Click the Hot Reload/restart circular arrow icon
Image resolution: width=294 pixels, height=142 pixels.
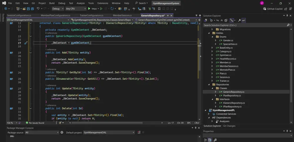(x=112, y=9)
